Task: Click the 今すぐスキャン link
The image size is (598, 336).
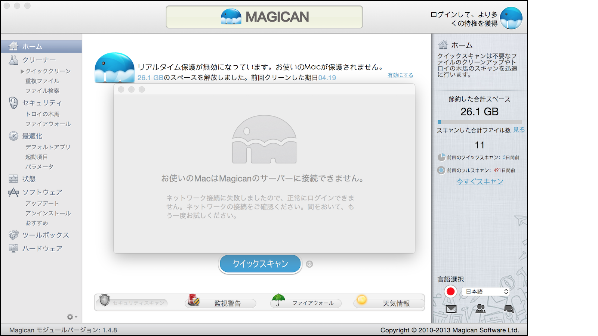Action: [x=480, y=182]
